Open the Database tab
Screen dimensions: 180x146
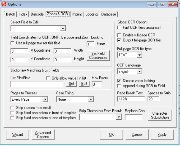click(108, 14)
